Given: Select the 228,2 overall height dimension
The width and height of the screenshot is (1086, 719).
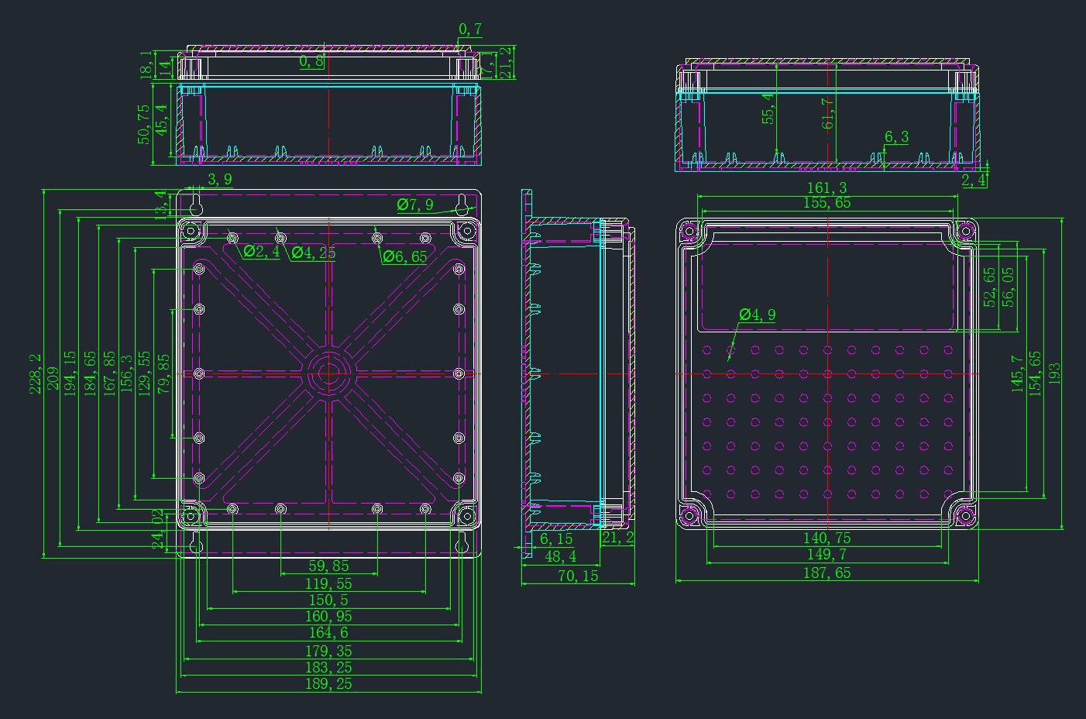Looking at the screenshot, I should (x=35, y=373).
